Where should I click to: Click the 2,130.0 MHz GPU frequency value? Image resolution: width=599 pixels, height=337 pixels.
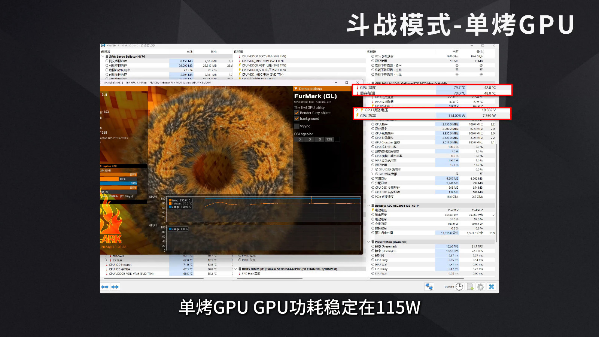[450, 124]
